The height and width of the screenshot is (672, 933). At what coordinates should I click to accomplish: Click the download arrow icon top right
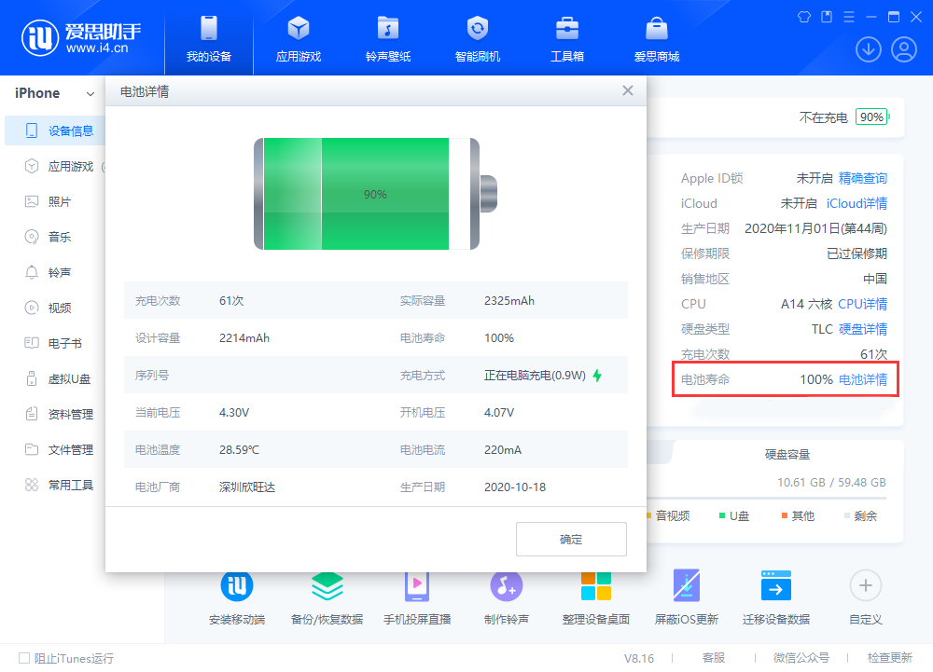pos(869,49)
